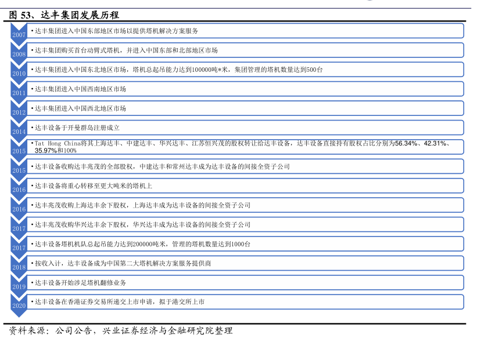Screen dimensions: 477x342
Task: Click the source line '资料来源：公司公告，兴业证券经济与金融研究院整理'
Action: (121, 331)
